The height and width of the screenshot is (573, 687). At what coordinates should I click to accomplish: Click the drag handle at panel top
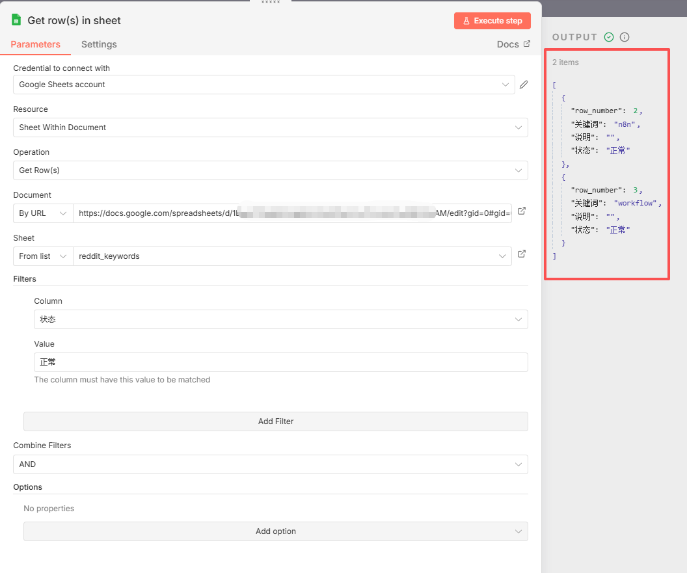point(271,2)
